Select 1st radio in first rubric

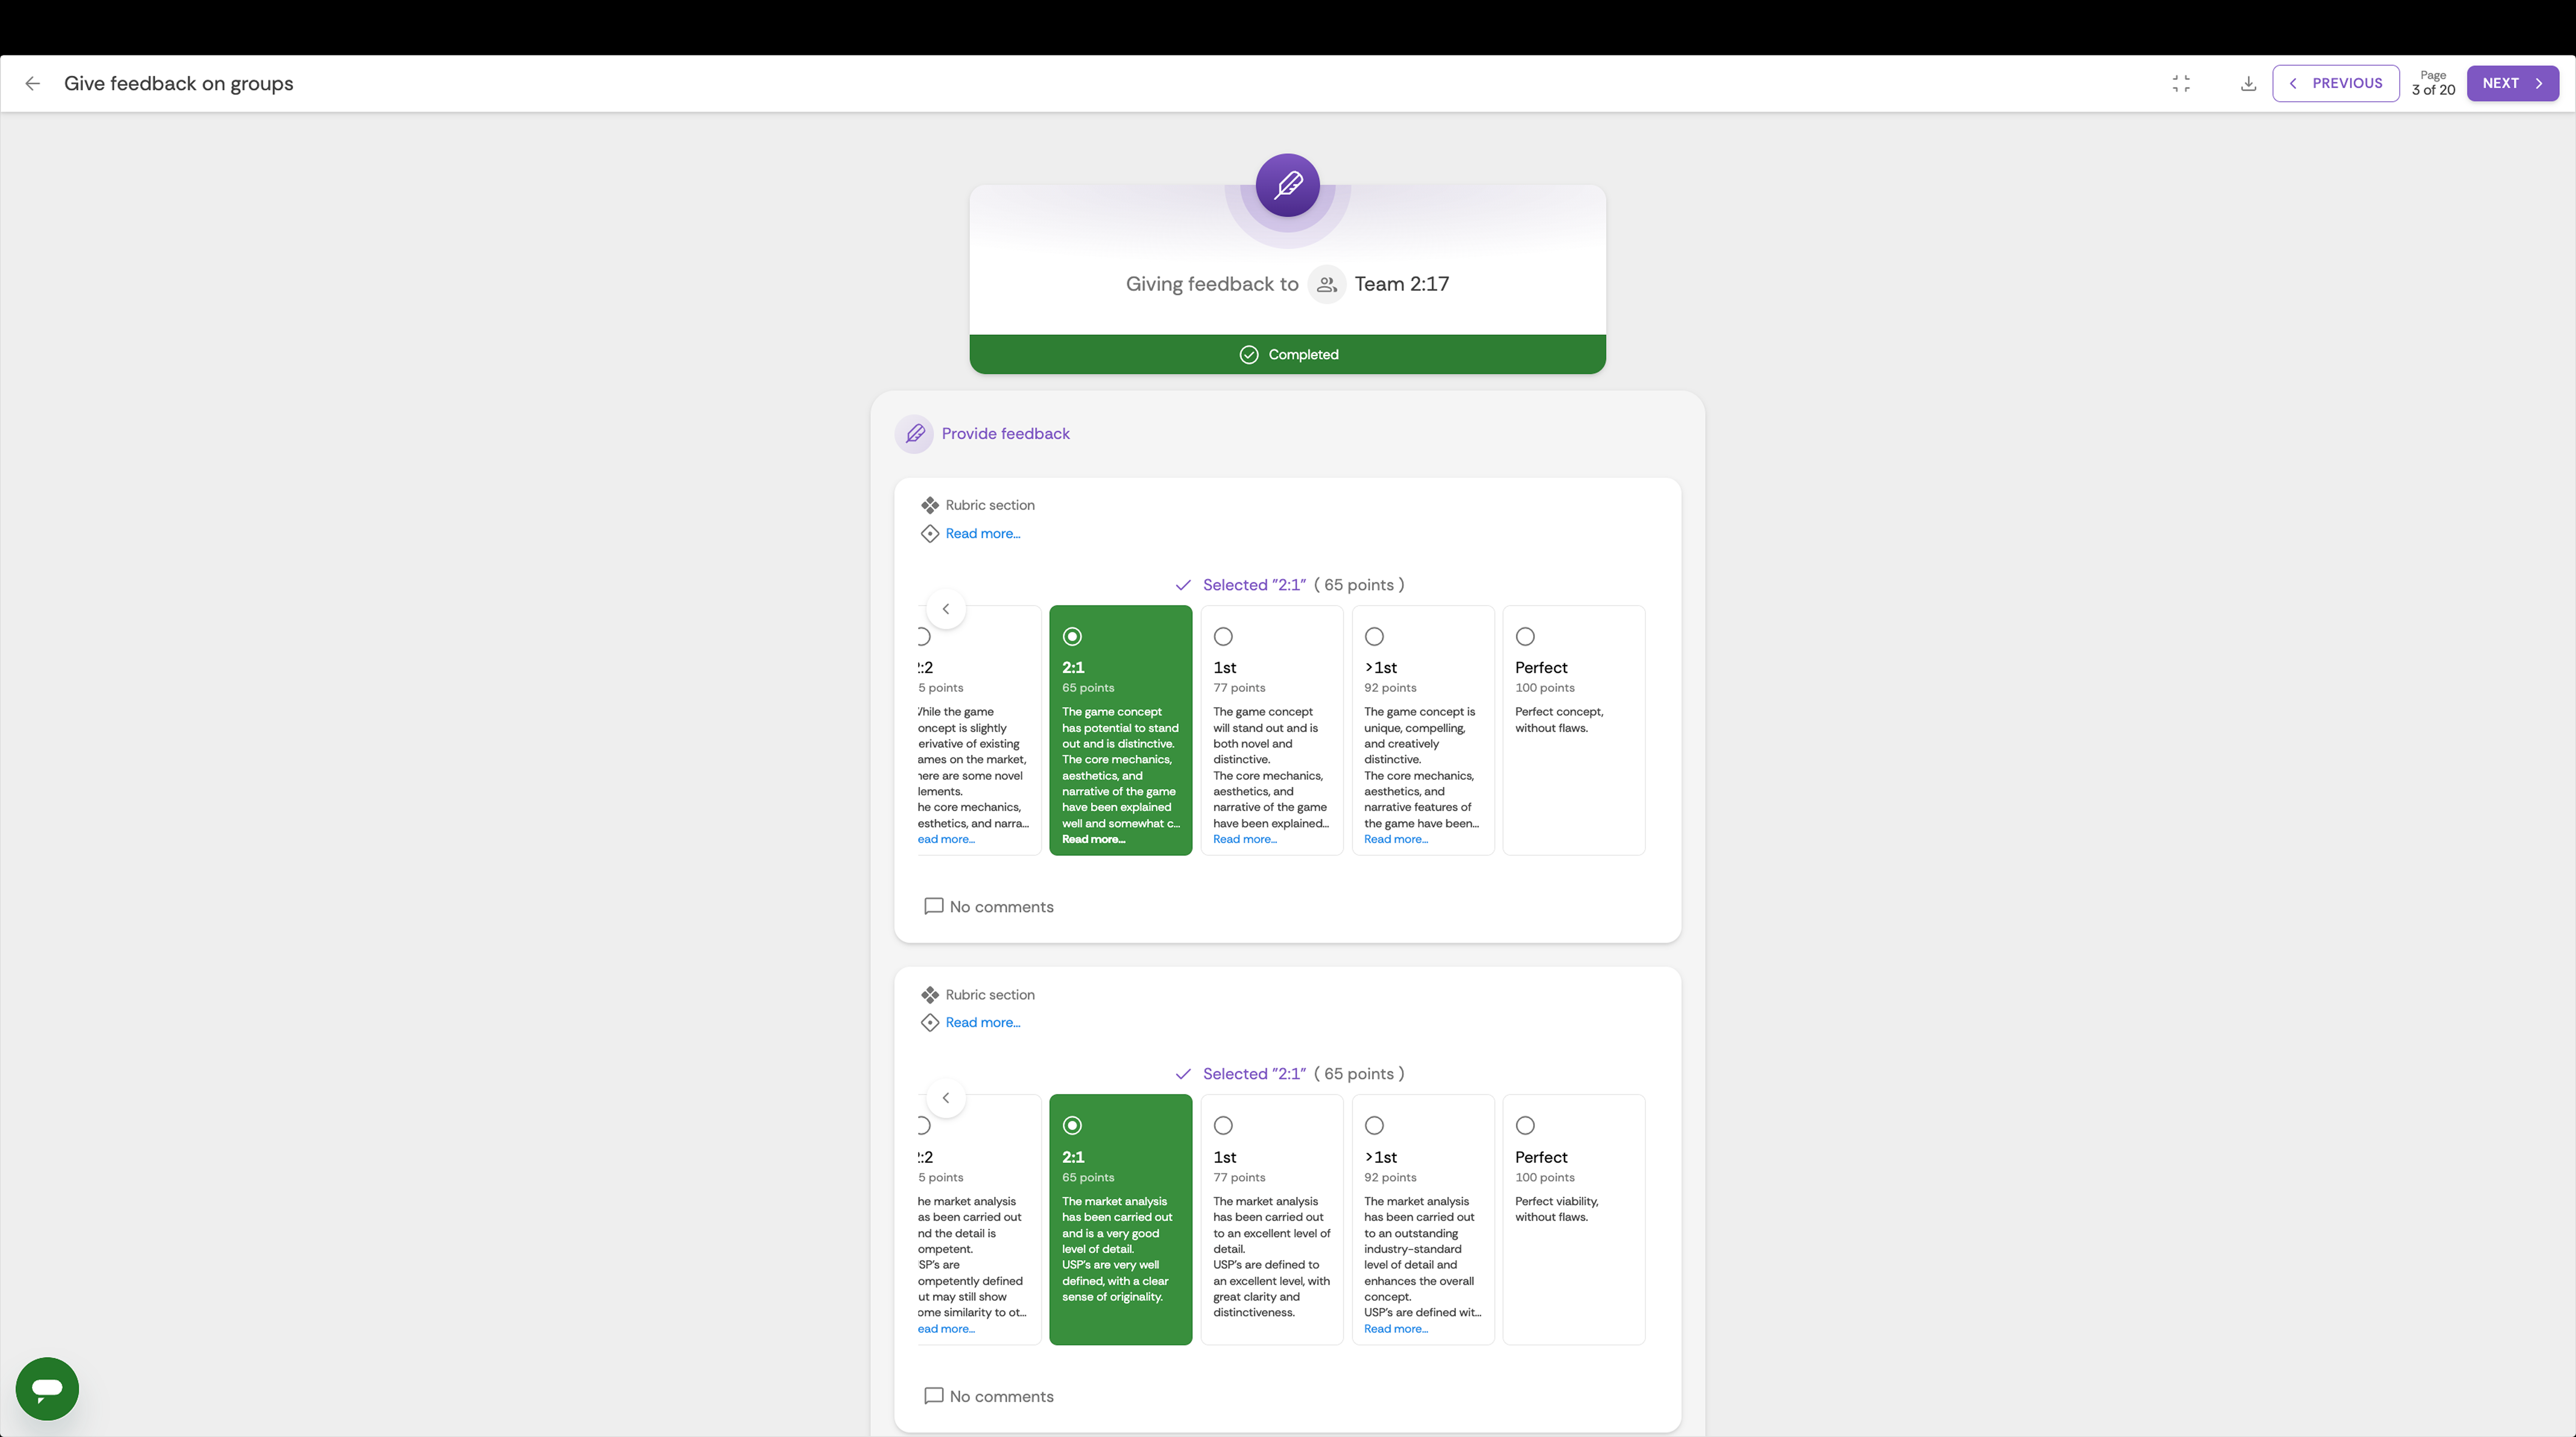(x=1223, y=637)
